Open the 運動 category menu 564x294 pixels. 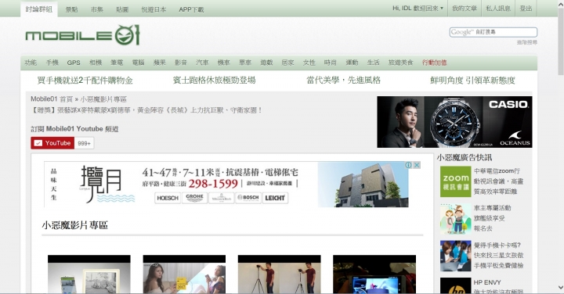coord(352,63)
